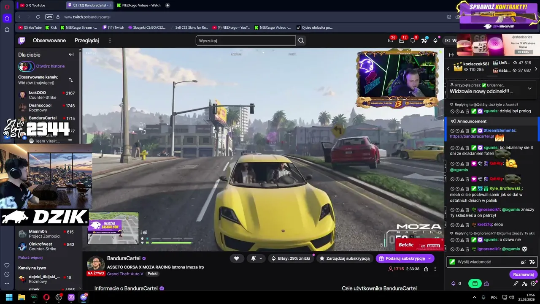This screenshot has width=540, height=304.
Task: Click the Polski language tag
Action: point(152,274)
